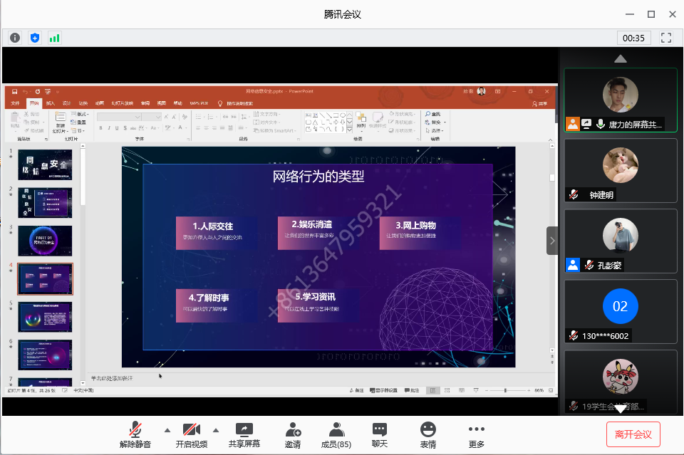Image resolution: width=684 pixels, height=455 pixels.
Task: Select 钟建明 participant video tile
Action: point(620,170)
